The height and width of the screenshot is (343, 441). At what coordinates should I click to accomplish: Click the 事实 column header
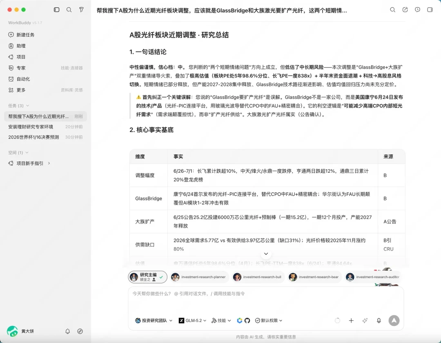272,157
